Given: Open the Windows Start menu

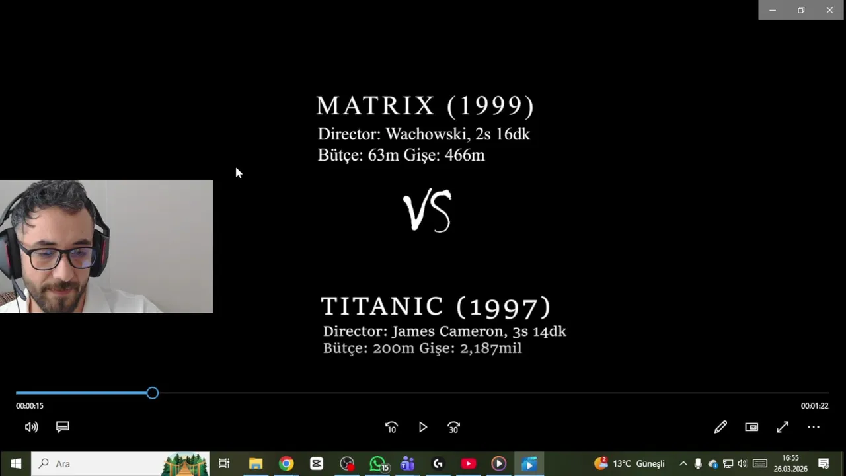Looking at the screenshot, I should coord(16,464).
